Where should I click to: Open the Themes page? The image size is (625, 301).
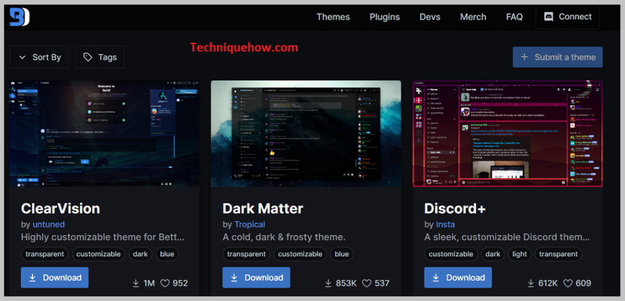pyautogui.click(x=333, y=16)
